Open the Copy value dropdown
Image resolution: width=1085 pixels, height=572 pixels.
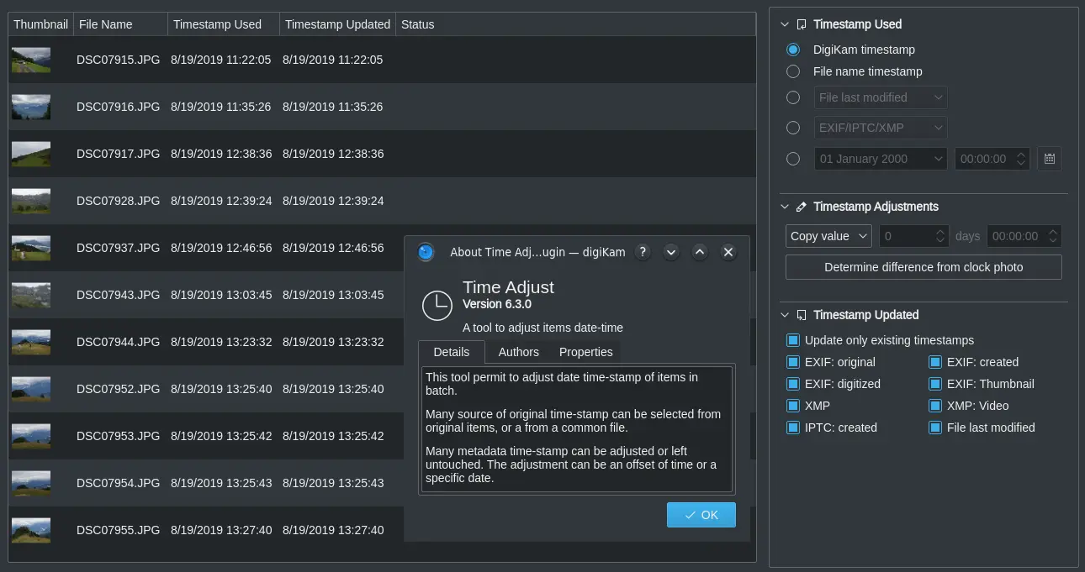tap(828, 236)
